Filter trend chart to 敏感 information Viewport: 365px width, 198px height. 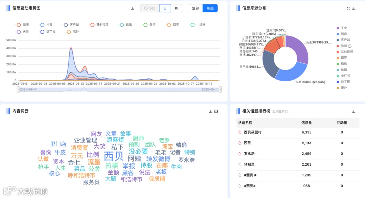point(210,8)
